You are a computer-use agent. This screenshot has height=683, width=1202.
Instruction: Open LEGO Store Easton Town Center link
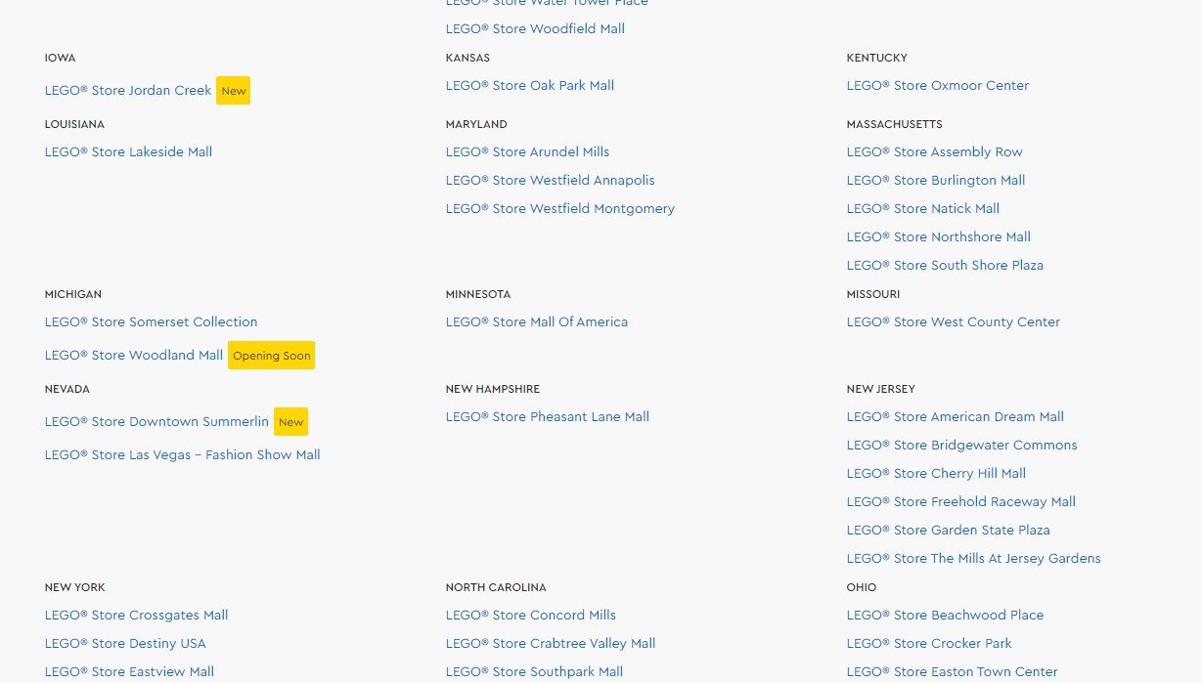(x=953, y=671)
